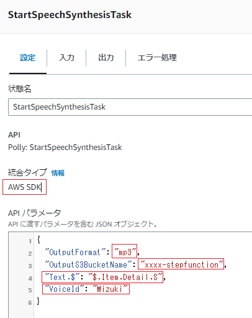This screenshot has height=318, width=252.
Task: Select the Polly: StartSpeechSynthesisTask API text
Action: (x=65, y=147)
